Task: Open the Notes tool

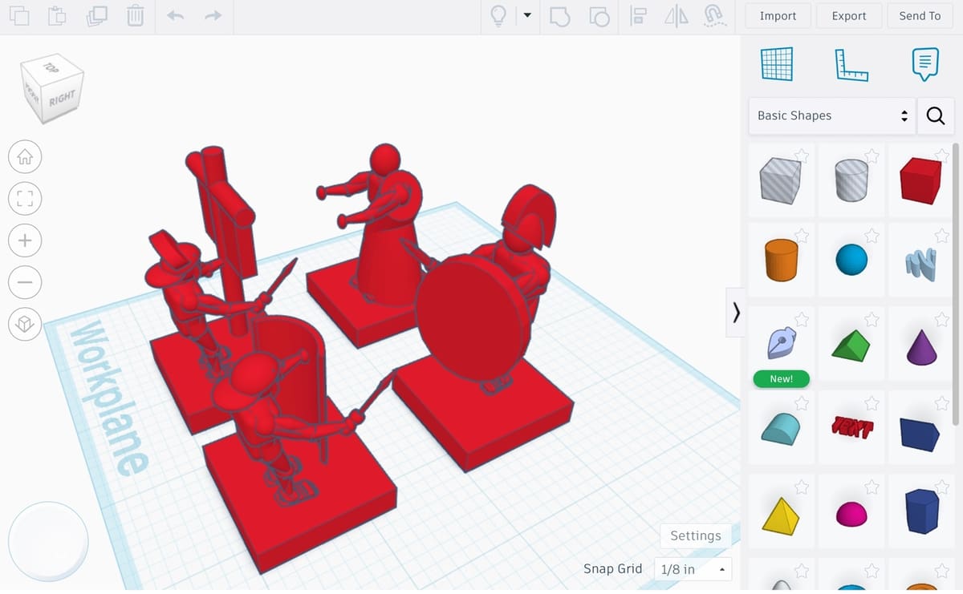Action: click(924, 64)
